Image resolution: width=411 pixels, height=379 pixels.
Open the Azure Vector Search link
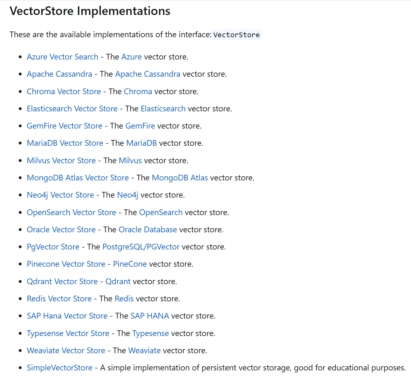[x=63, y=57]
